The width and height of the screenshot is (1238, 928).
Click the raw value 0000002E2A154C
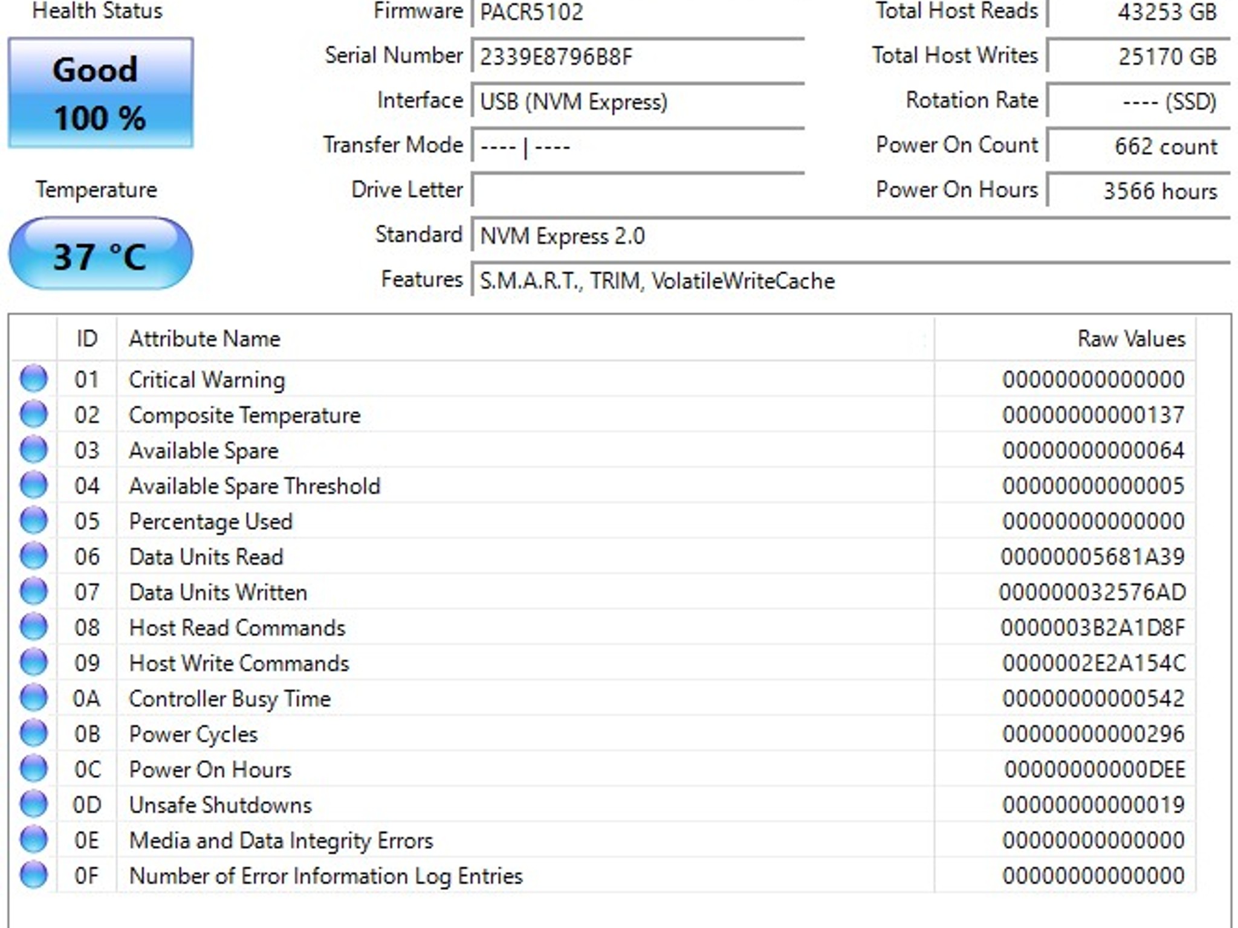(1094, 663)
